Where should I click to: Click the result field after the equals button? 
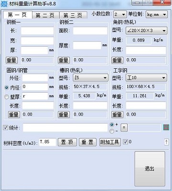click(145, 127)
